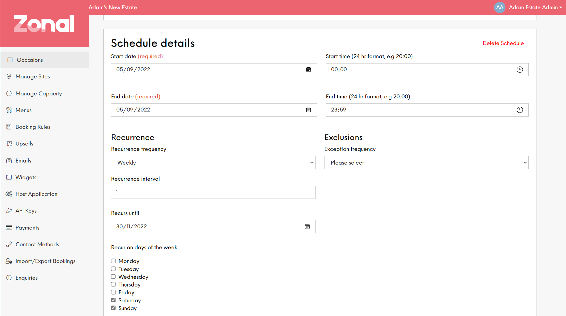The width and height of the screenshot is (566, 316).
Task: Click the Contact Methods phone icon
Action: point(9,244)
